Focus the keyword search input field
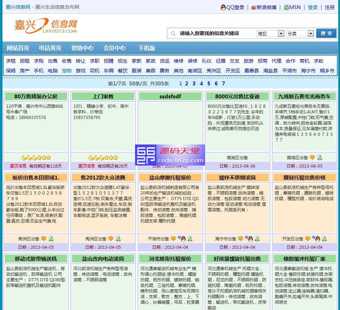 tap(217, 33)
